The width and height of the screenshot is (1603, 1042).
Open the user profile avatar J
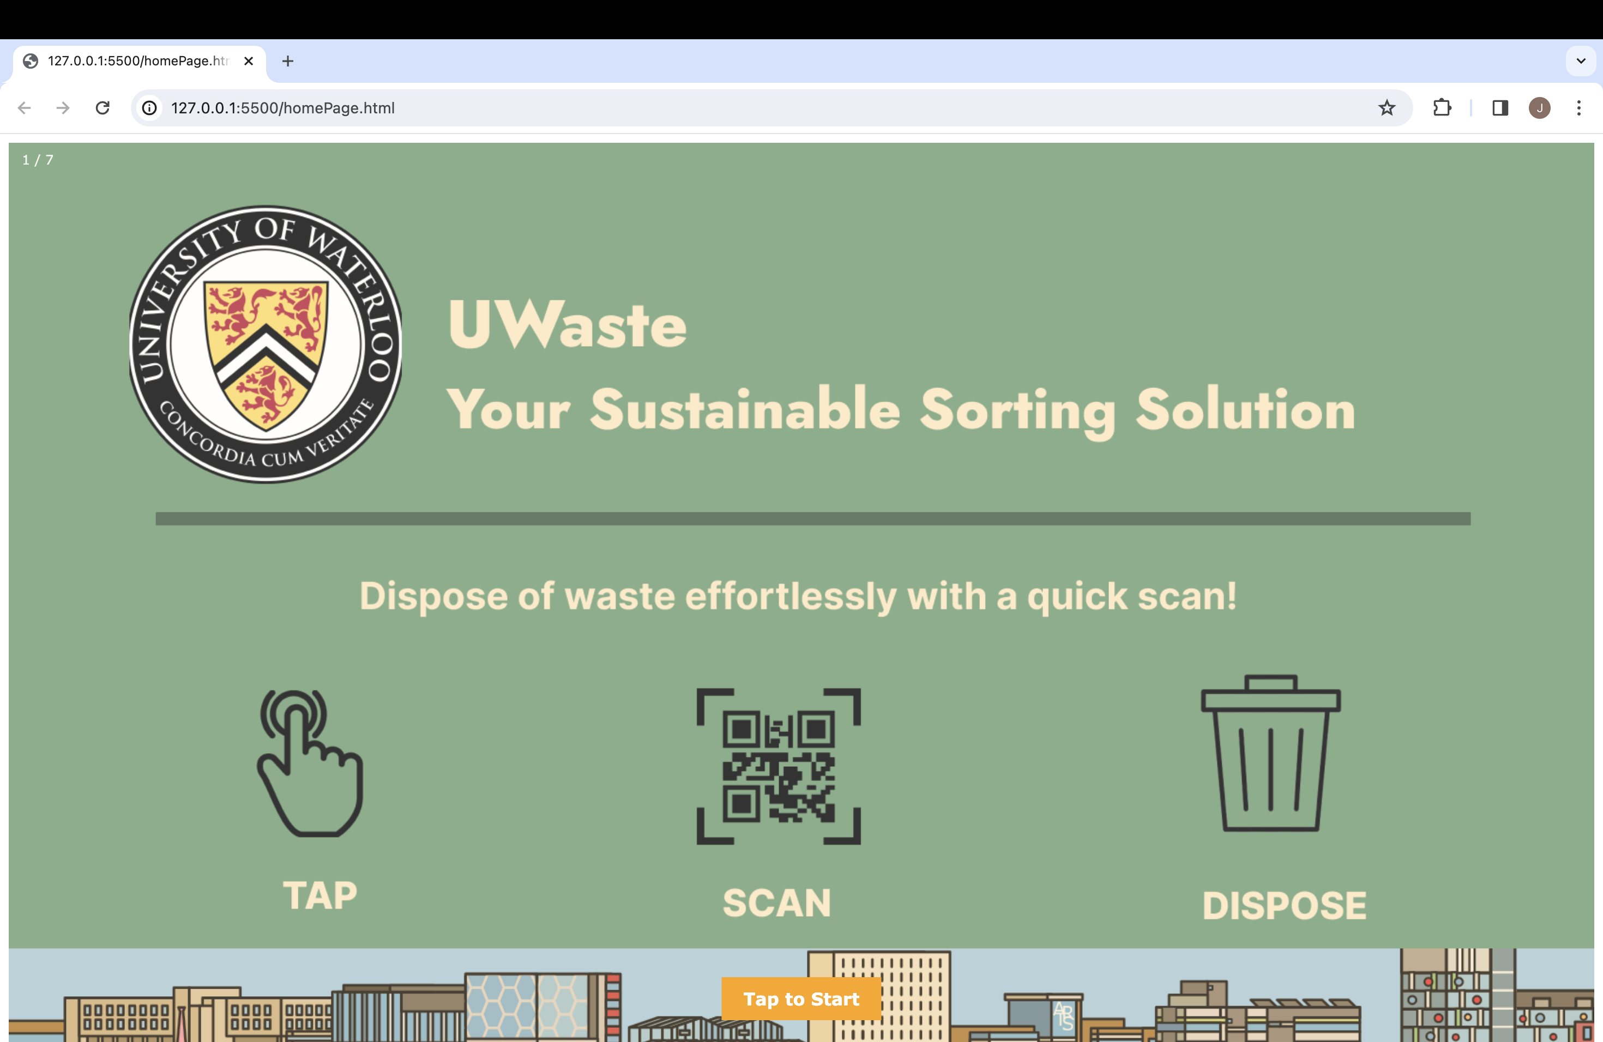pyautogui.click(x=1540, y=108)
